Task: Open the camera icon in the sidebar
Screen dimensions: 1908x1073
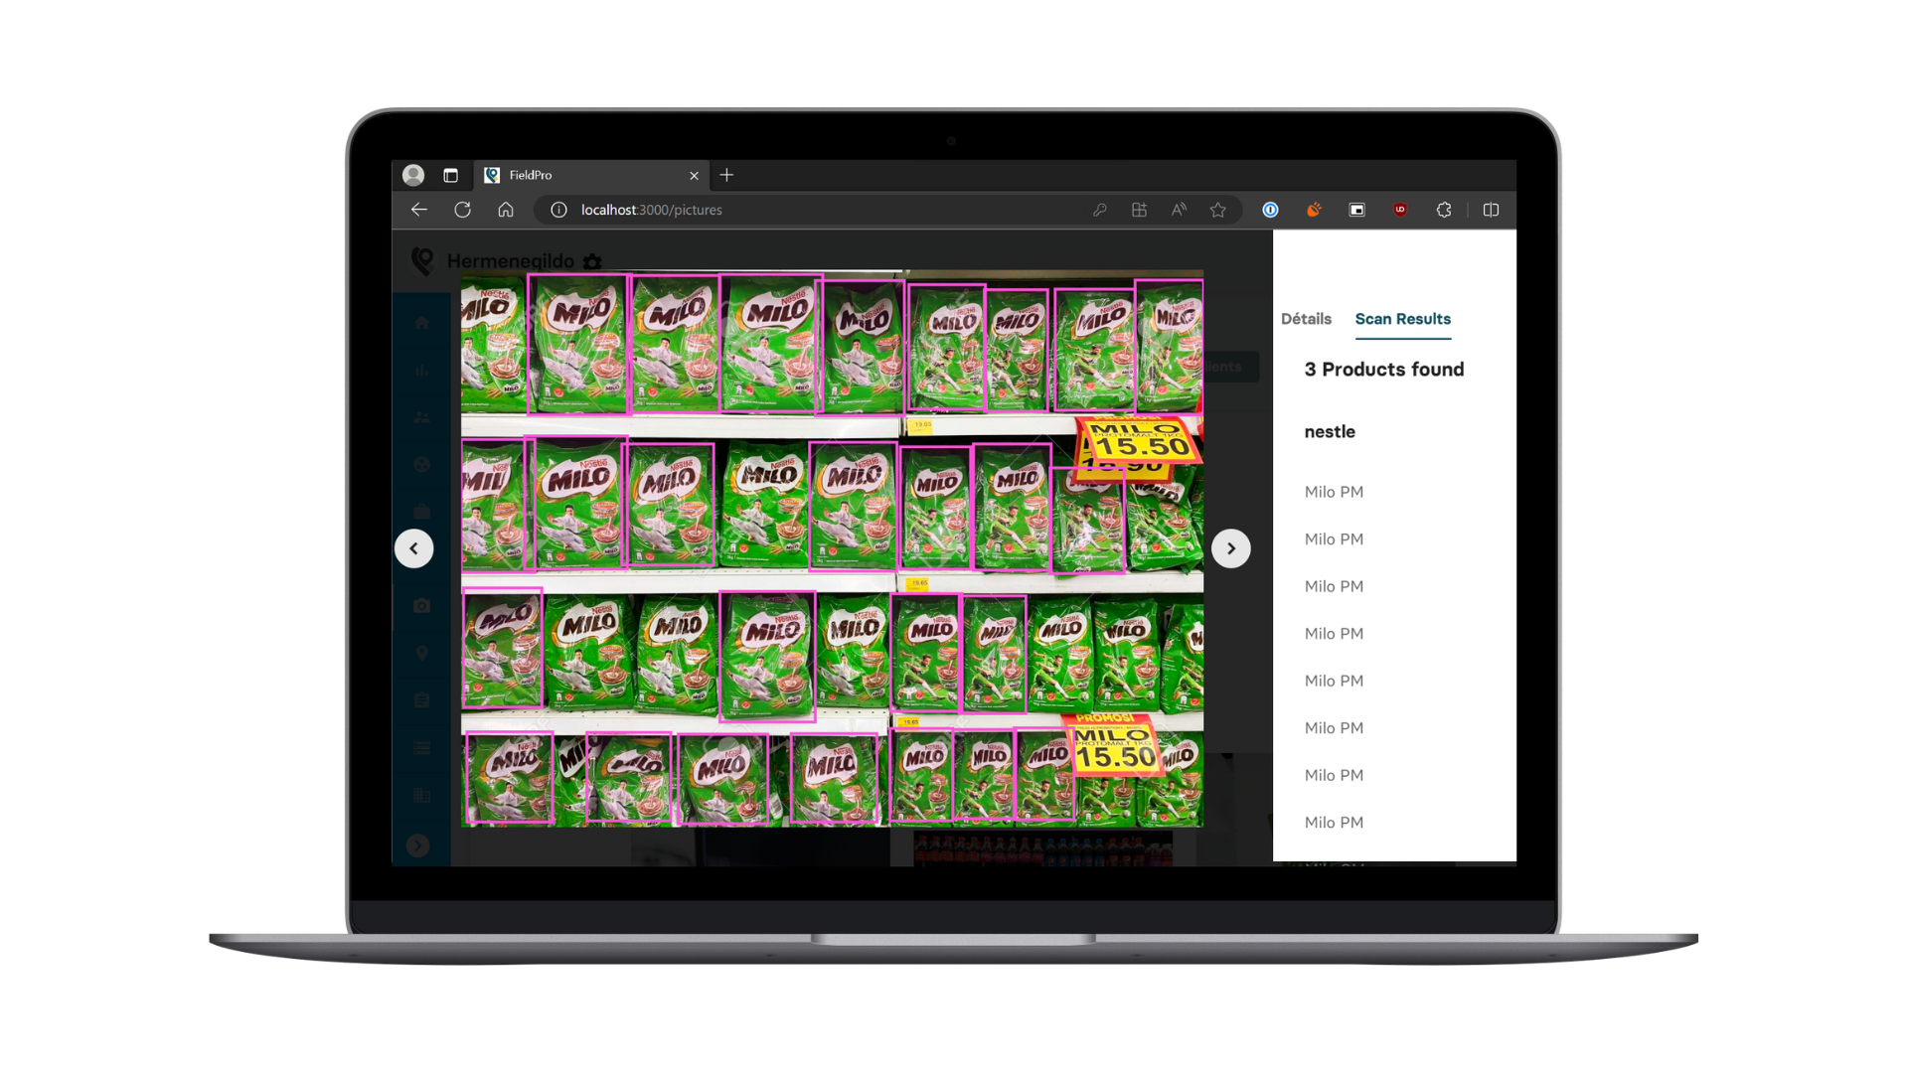Action: tap(421, 606)
